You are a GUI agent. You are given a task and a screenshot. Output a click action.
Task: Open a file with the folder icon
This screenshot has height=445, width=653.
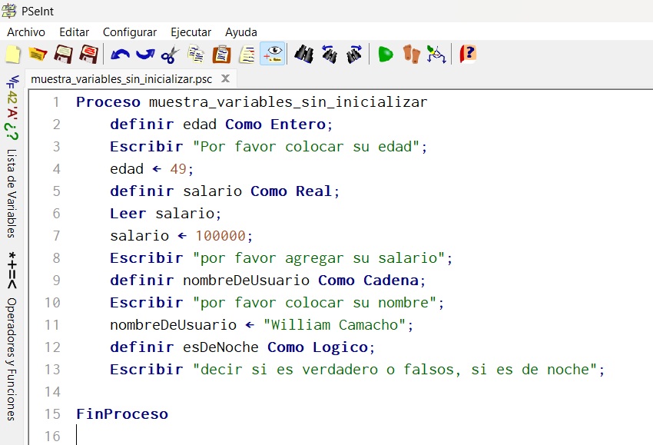pyautogui.click(x=38, y=55)
